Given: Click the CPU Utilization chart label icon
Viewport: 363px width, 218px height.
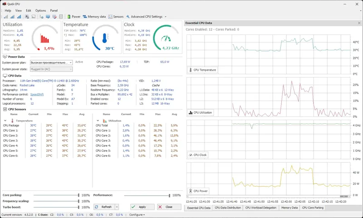Looking at the screenshot, I should [191, 112].
